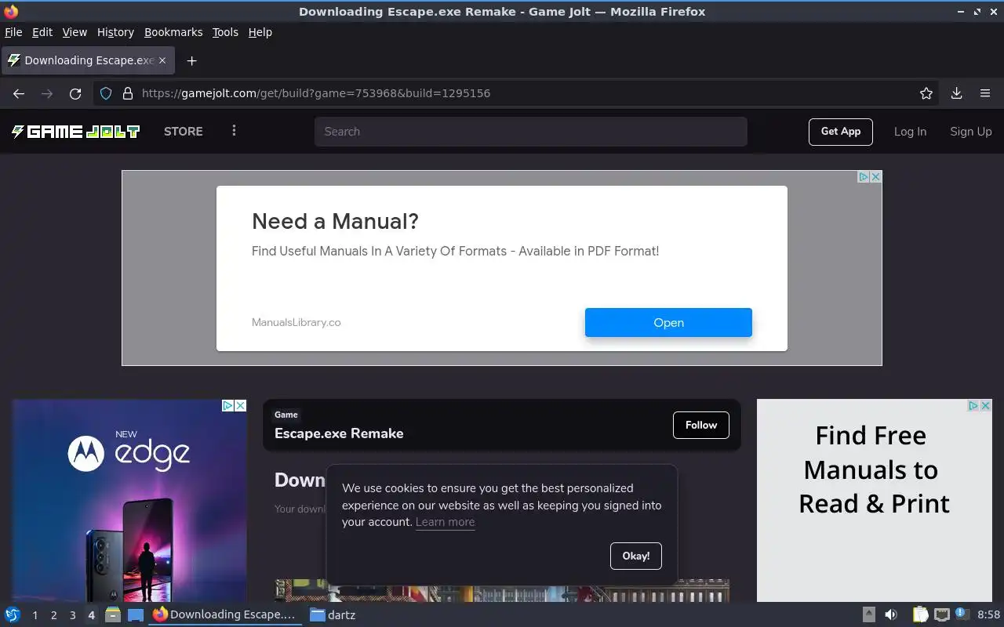This screenshot has width=1004, height=627.
Task: Click the AdChoices icon on top banner ad
Action: 864,177
